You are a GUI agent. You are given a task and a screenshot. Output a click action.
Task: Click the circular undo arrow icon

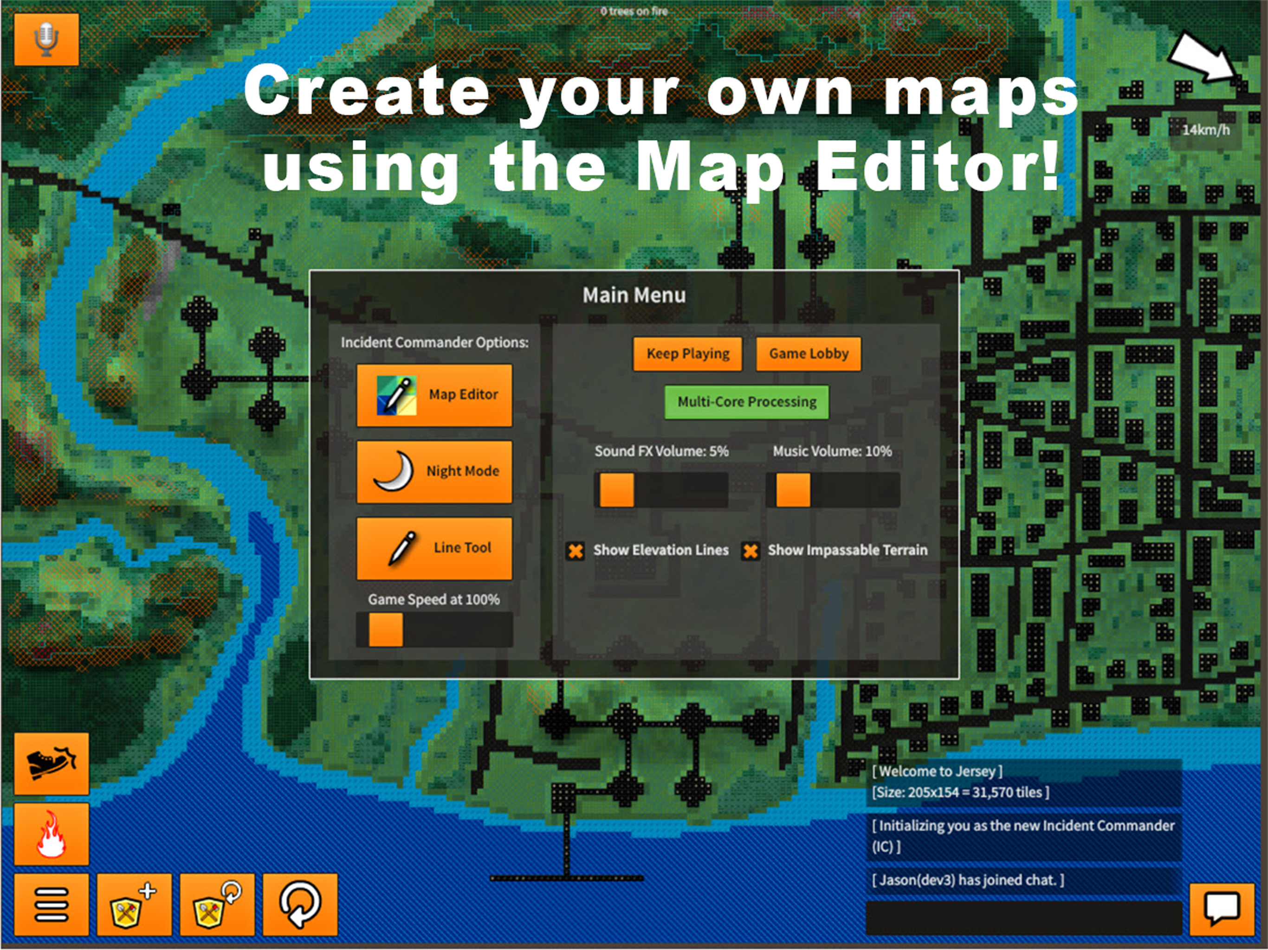[300, 905]
